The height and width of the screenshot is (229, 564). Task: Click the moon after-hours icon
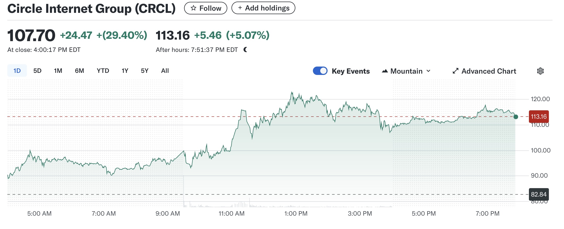(245, 50)
